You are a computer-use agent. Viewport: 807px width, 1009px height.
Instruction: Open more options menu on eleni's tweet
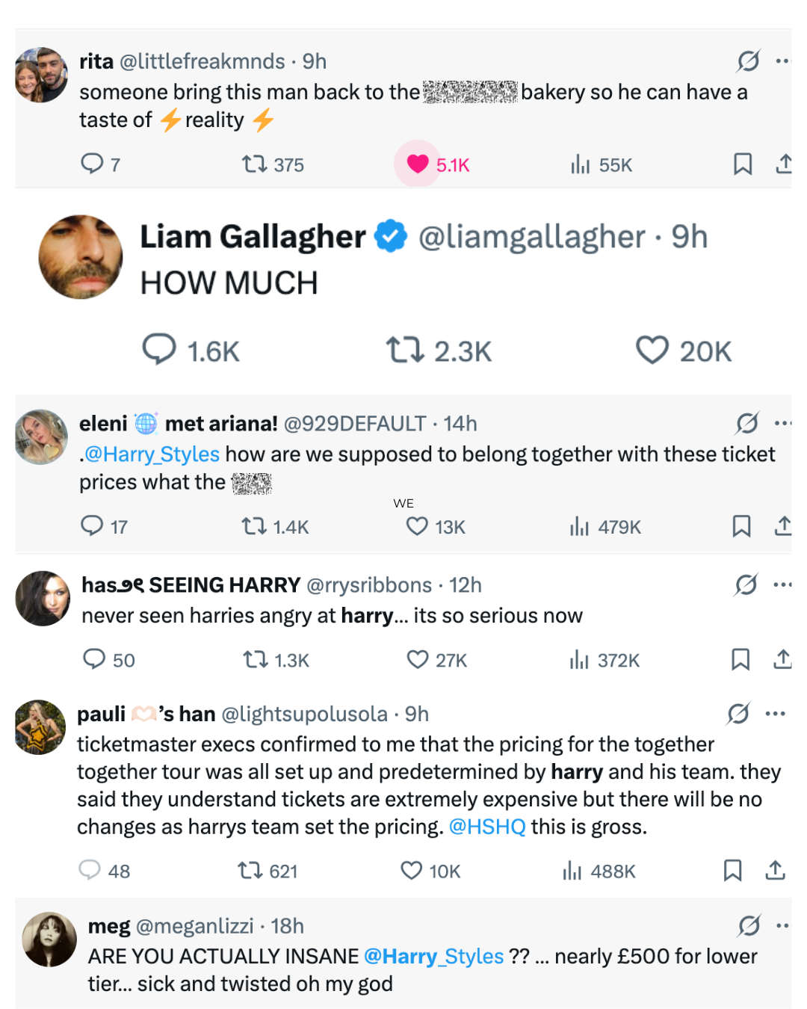tap(782, 424)
